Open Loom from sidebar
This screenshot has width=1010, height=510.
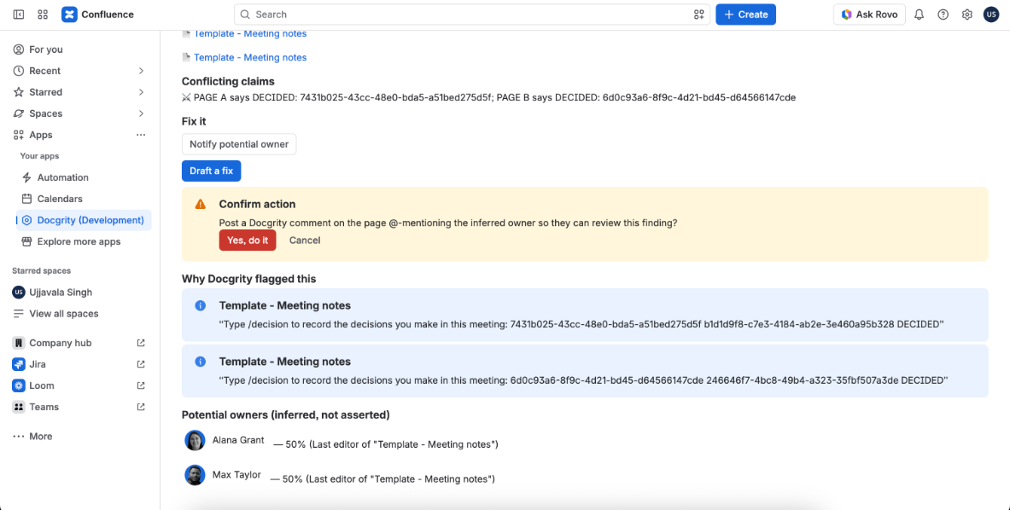pos(41,385)
